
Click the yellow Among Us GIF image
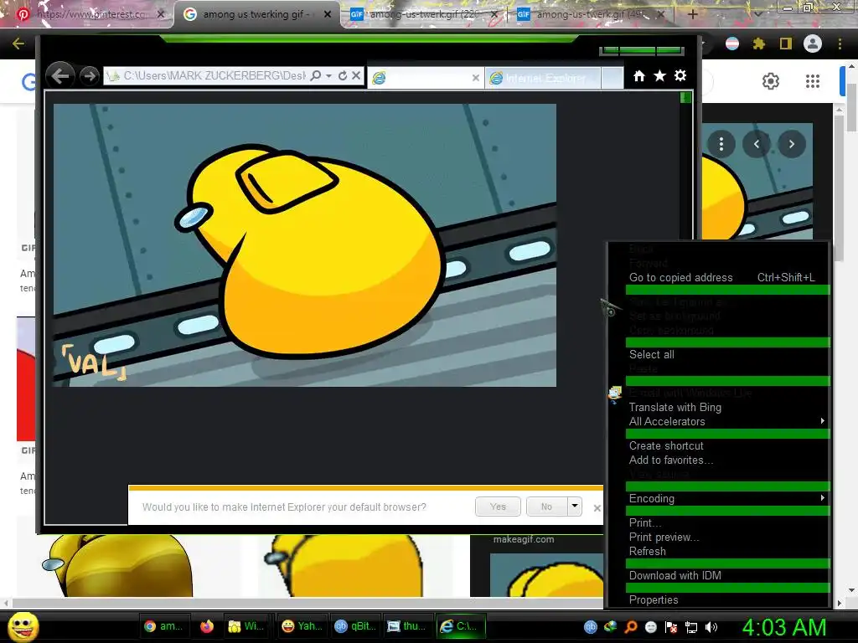coord(305,245)
